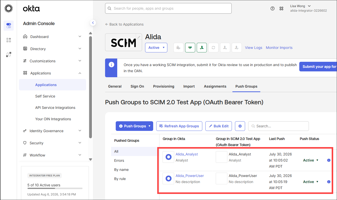Open the Active push status dropdown for Alida_PowerUser

(x=311, y=182)
